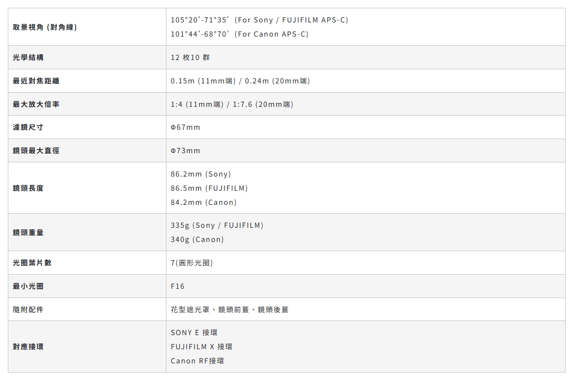Select the 12 枚10 群 value text
This screenshot has width=572, height=379.
(190, 58)
